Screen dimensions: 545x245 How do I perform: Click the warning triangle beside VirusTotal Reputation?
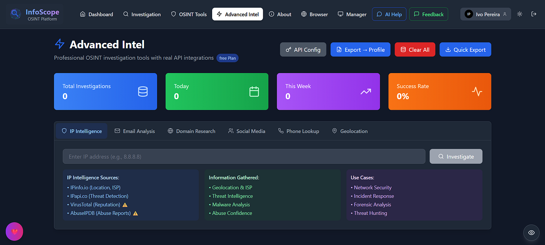[125, 205]
